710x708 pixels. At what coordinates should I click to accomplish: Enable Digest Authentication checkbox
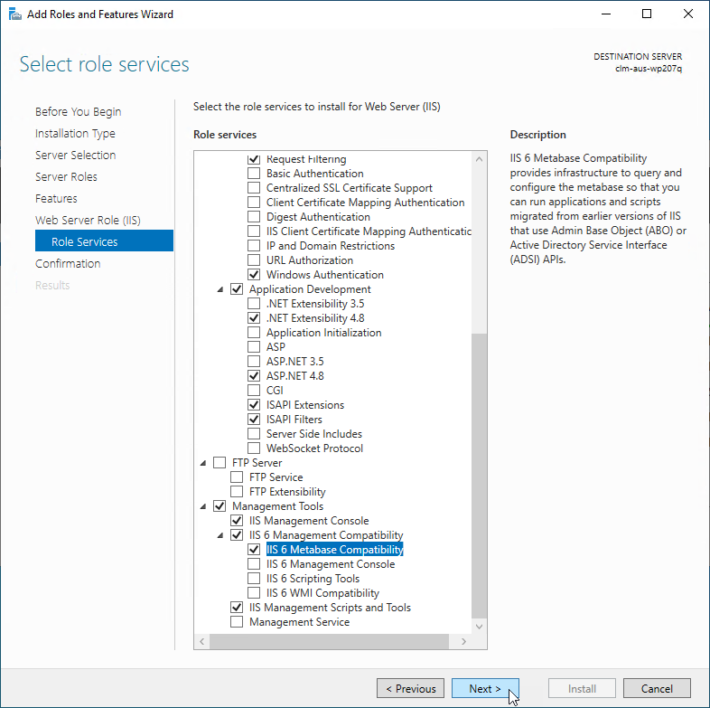point(254,217)
